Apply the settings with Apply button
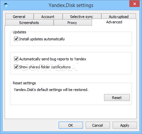 [x=125, y=125]
